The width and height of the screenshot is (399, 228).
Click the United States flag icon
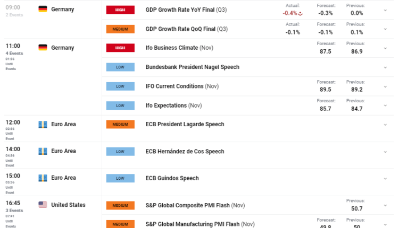coord(43,205)
